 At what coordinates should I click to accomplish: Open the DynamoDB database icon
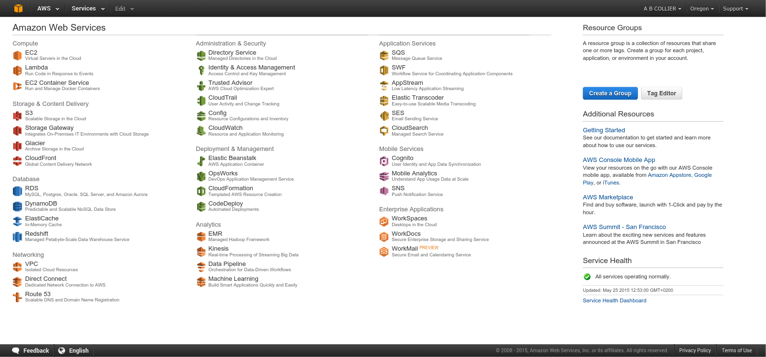pos(17,207)
